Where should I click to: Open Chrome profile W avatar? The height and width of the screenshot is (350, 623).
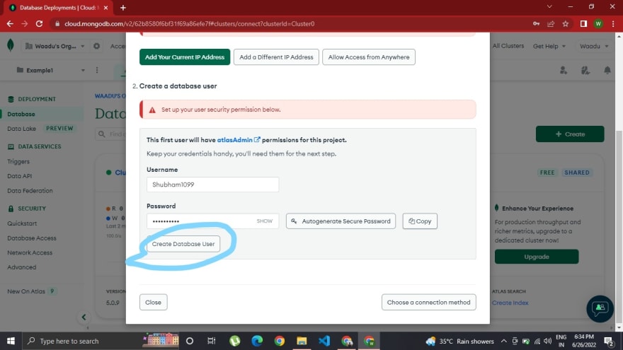[598, 24]
